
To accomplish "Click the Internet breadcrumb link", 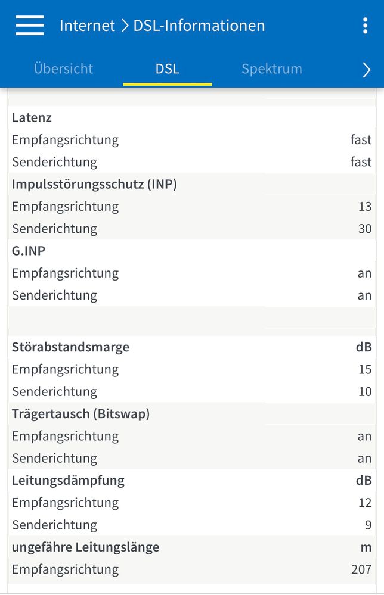I will pyautogui.click(x=85, y=25).
